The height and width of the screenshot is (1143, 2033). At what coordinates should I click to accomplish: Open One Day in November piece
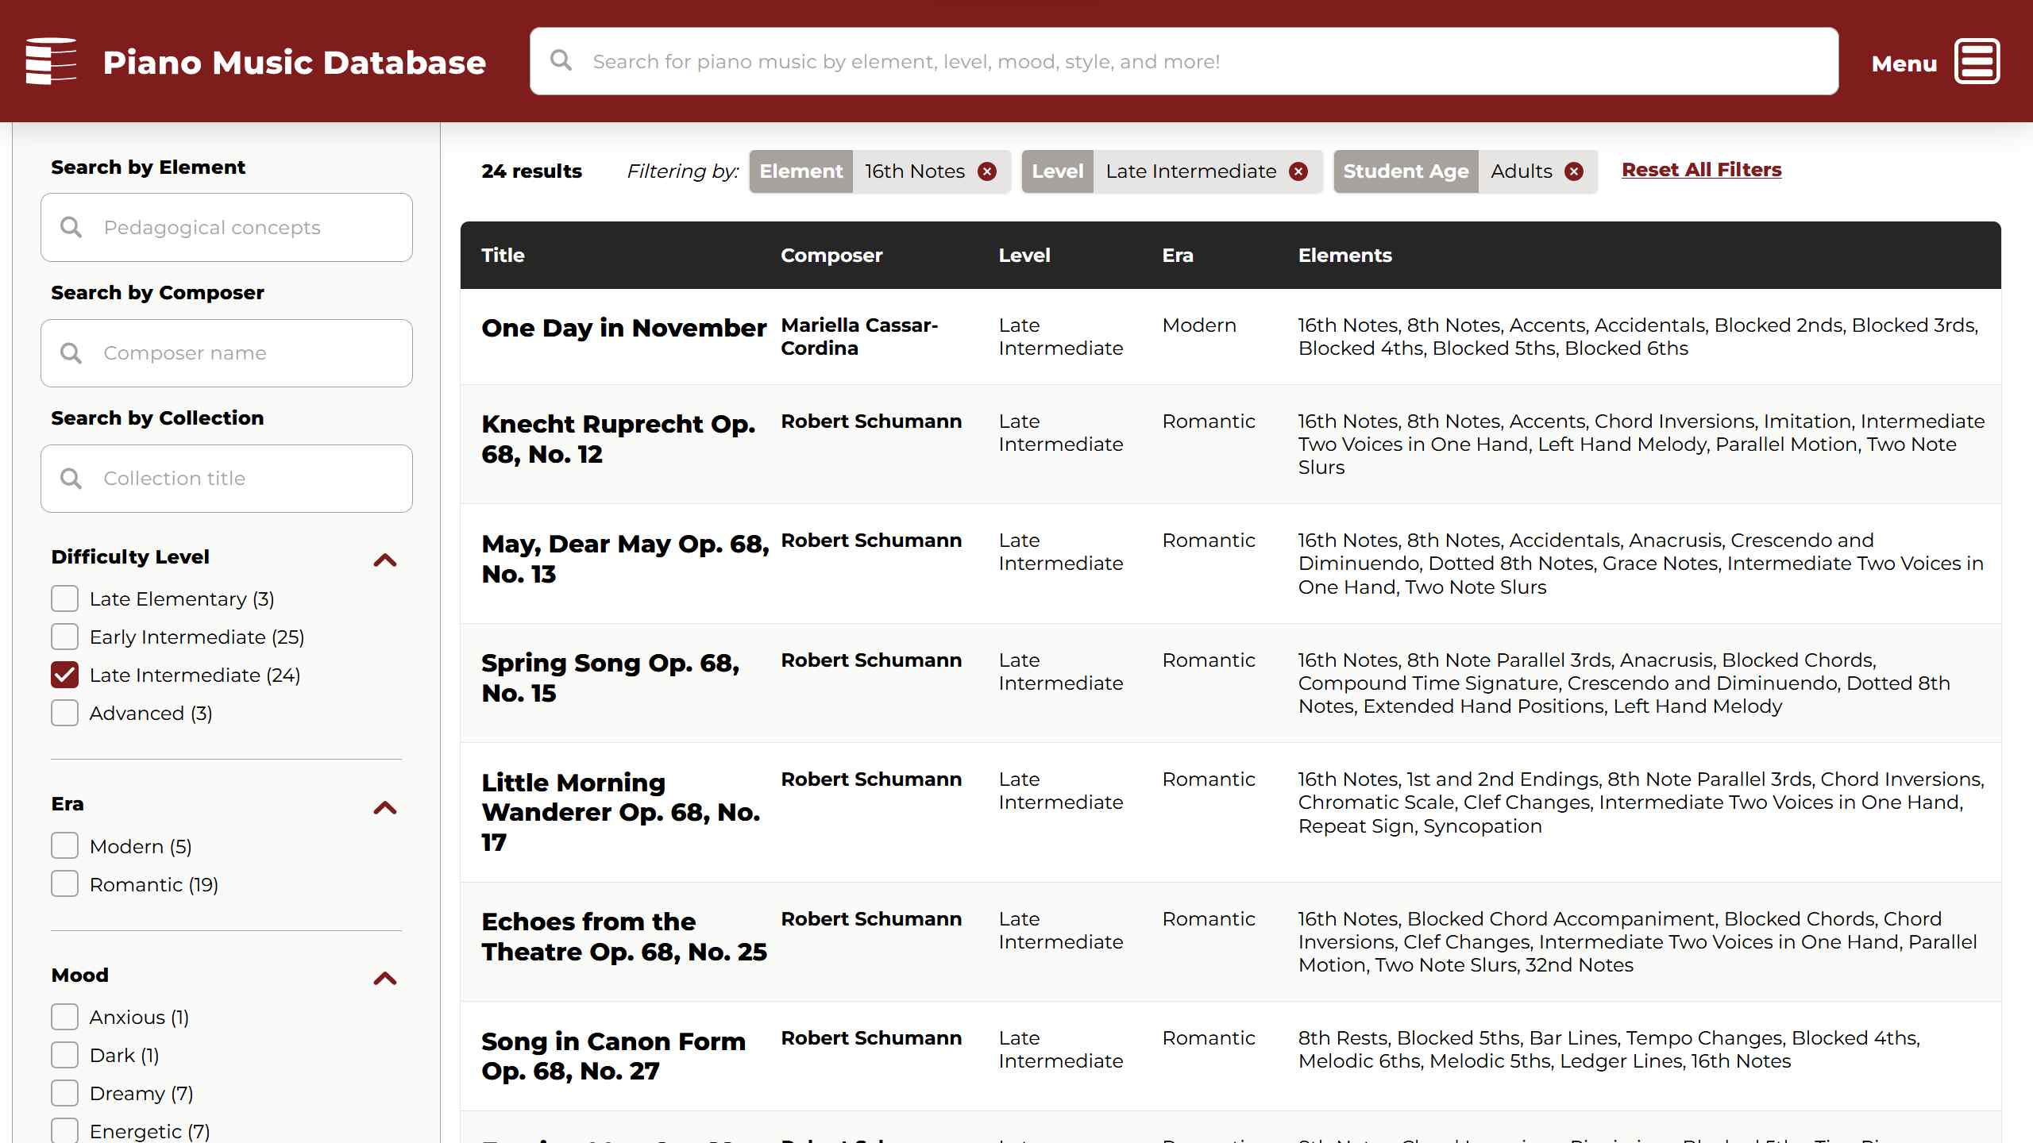point(623,329)
